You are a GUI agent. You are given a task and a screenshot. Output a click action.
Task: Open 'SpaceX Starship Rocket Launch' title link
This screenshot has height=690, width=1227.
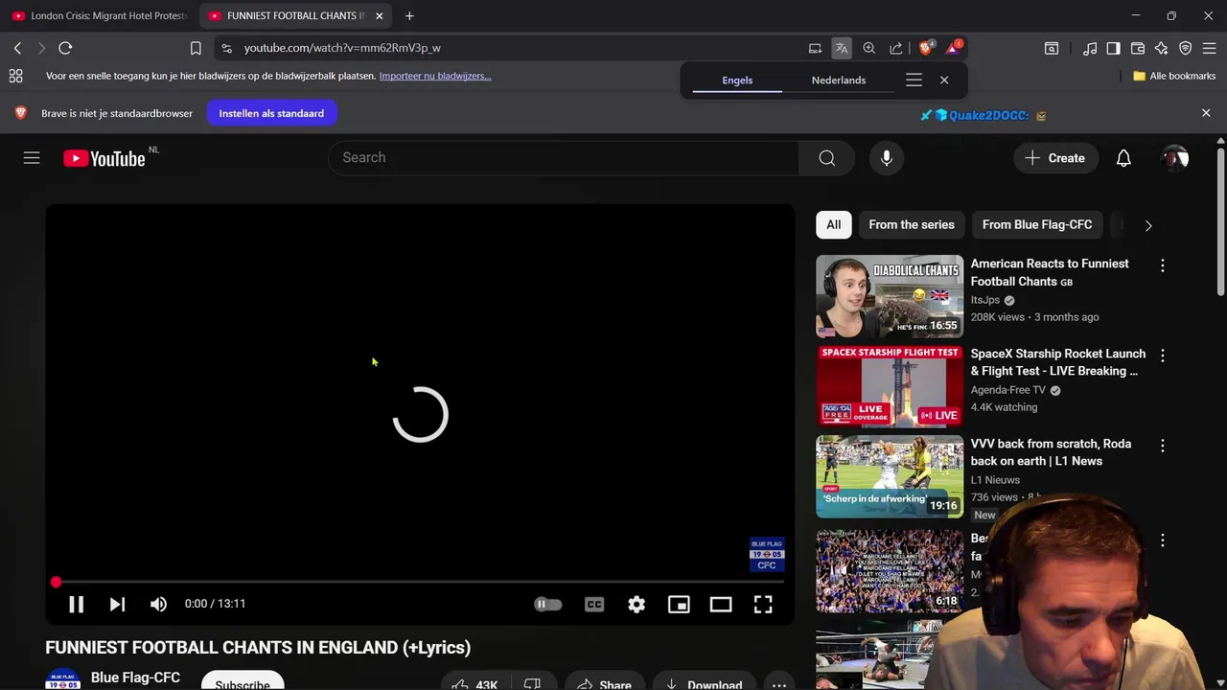pyautogui.click(x=1057, y=362)
